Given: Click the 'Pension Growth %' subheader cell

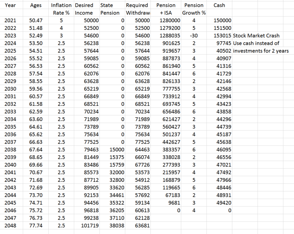Looking at the screenshot, I should click(194, 13).
